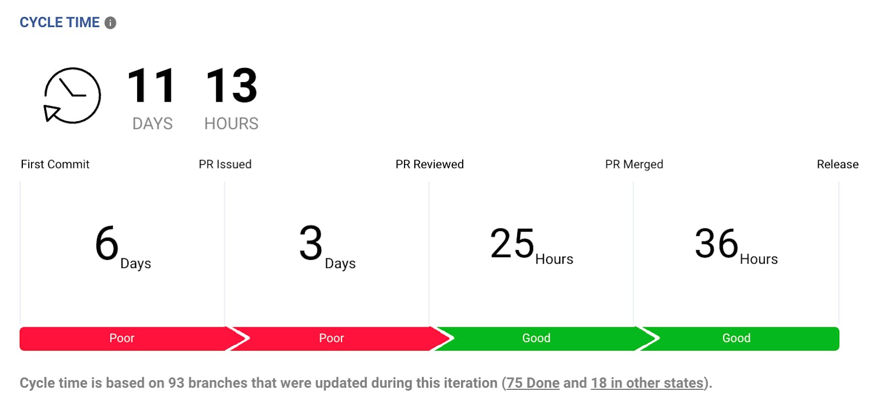This screenshot has width=871, height=404.
Task: Select the 36 Hours stage panel
Action: pos(736,250)
